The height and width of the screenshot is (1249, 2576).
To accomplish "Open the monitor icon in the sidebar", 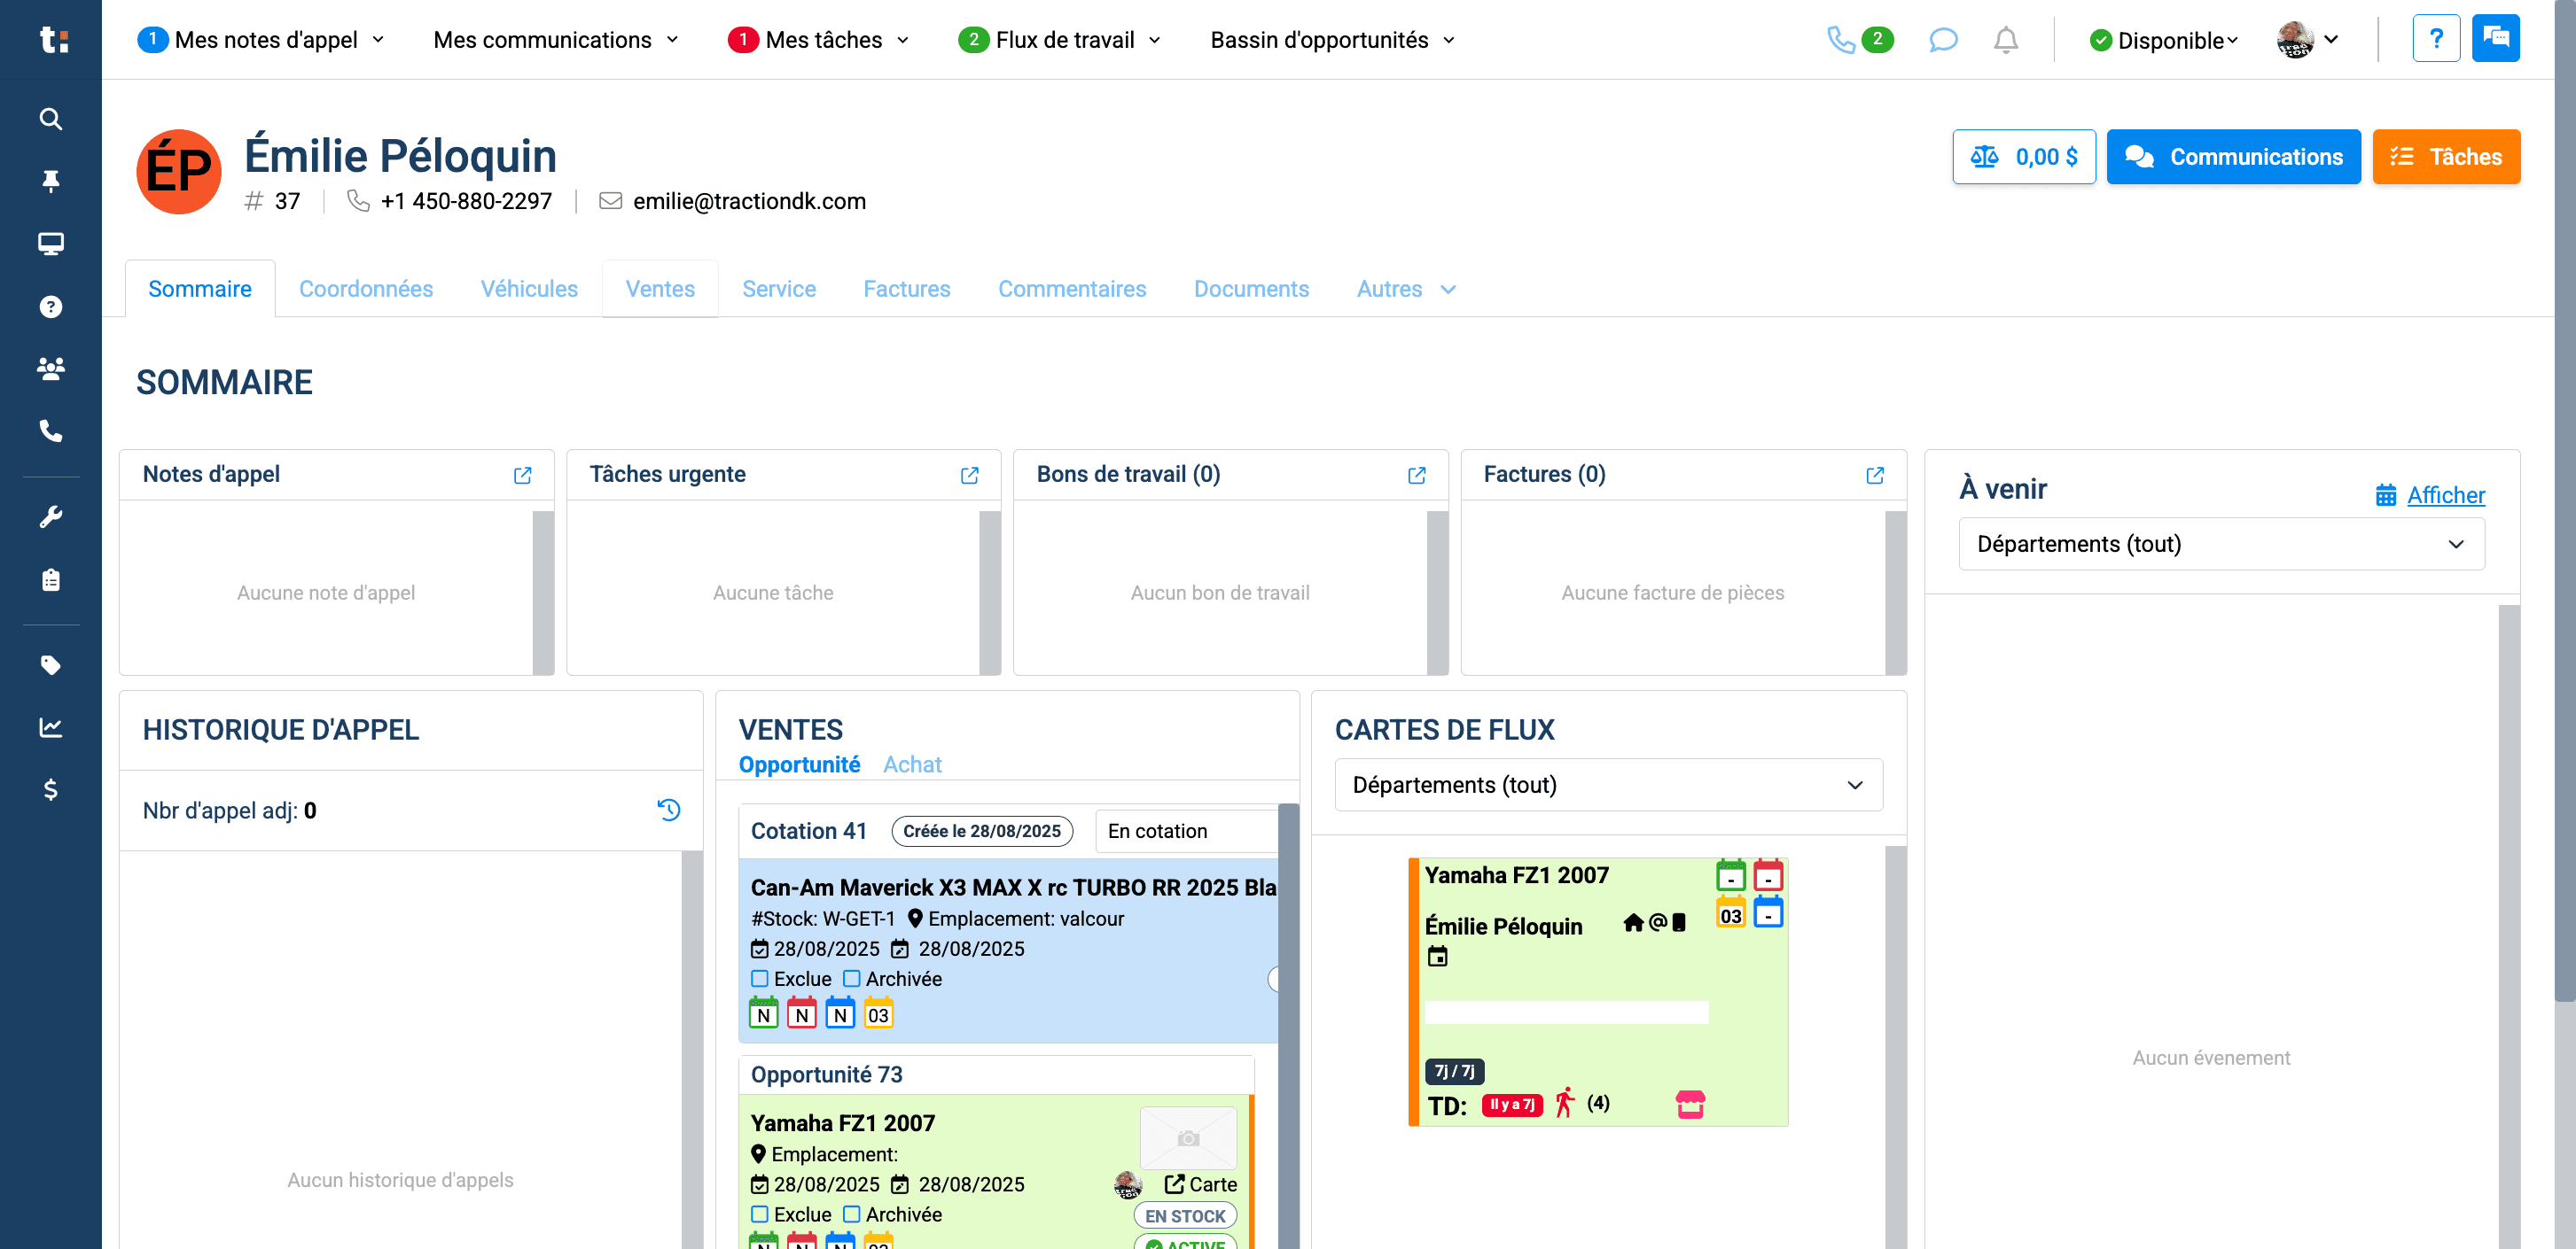I will pyautogui.click(x=51, y=244).
